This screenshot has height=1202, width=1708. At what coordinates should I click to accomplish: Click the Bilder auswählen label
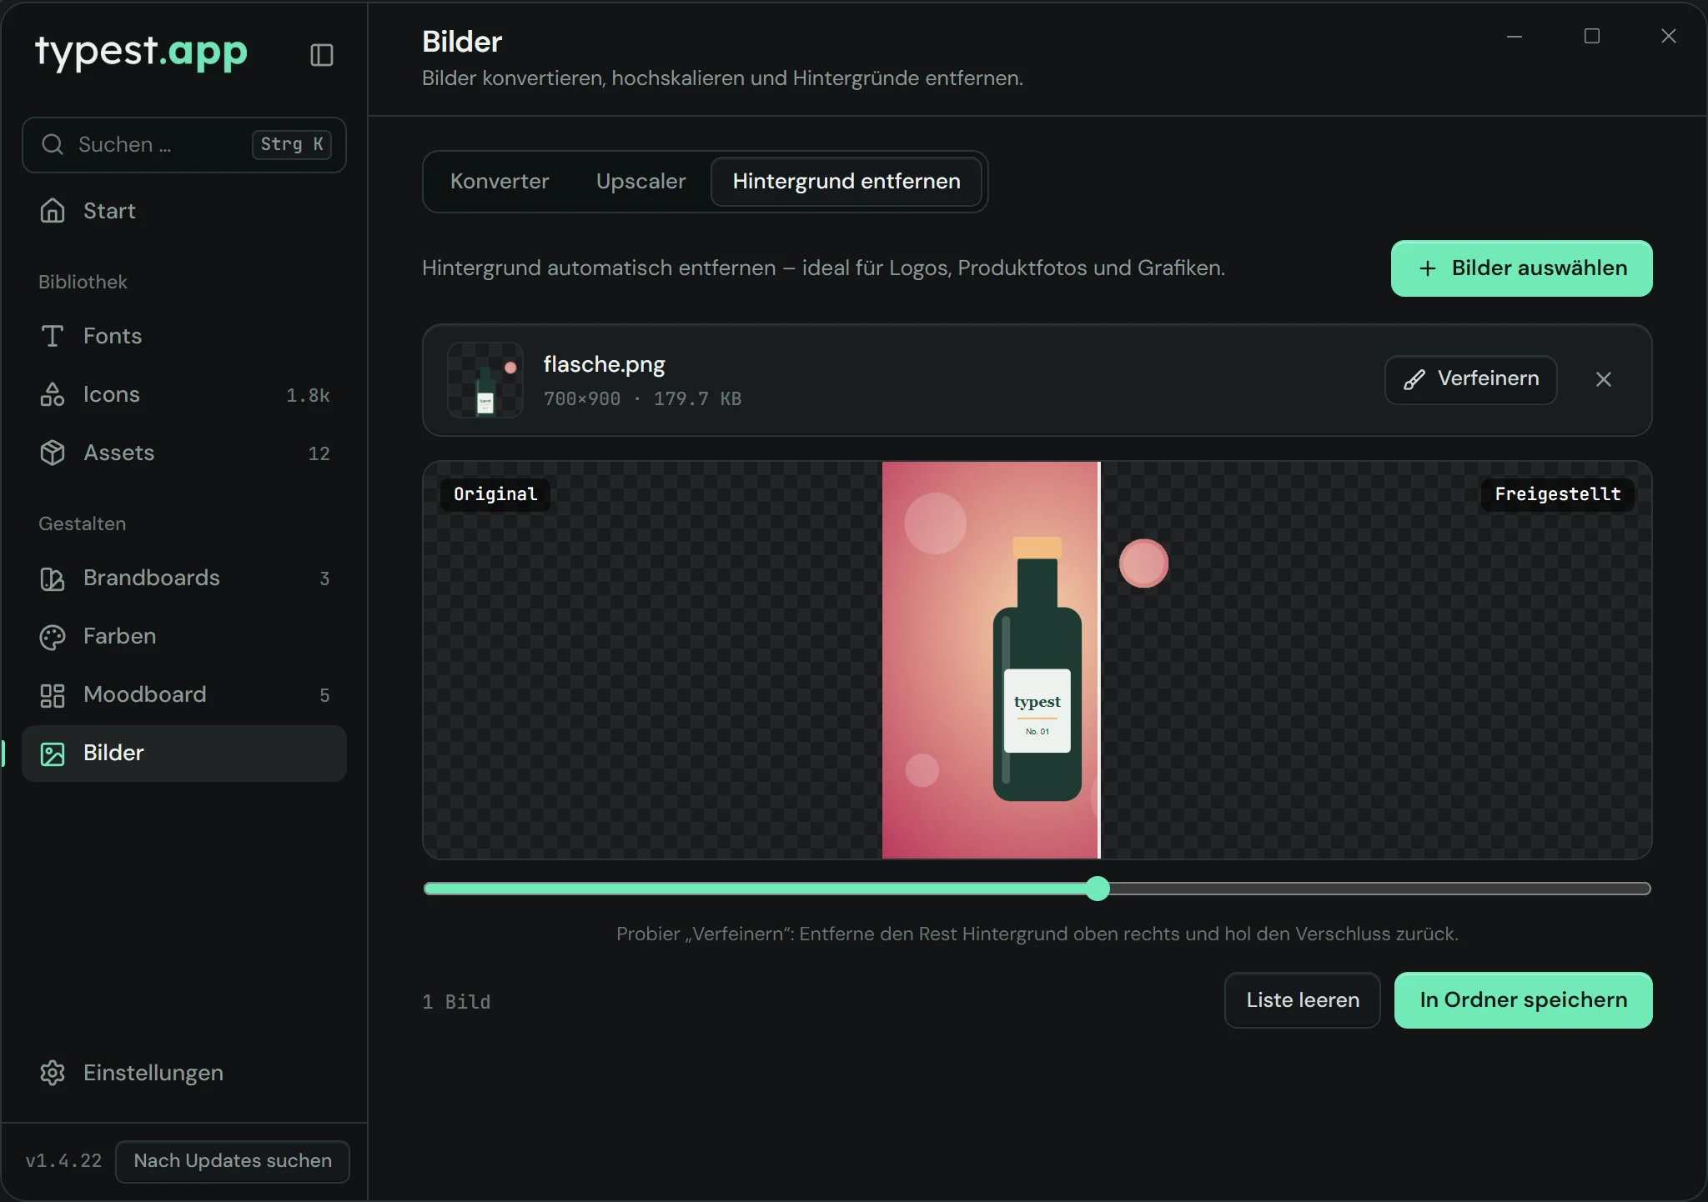(1540, 268)
